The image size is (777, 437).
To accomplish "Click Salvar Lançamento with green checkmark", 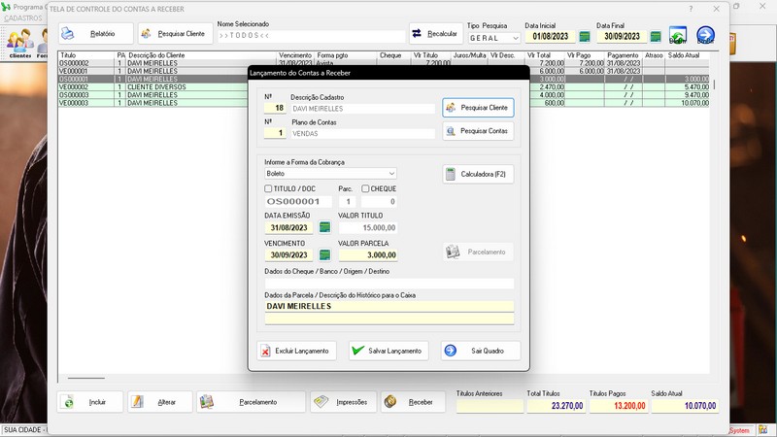I will [388, 351].
